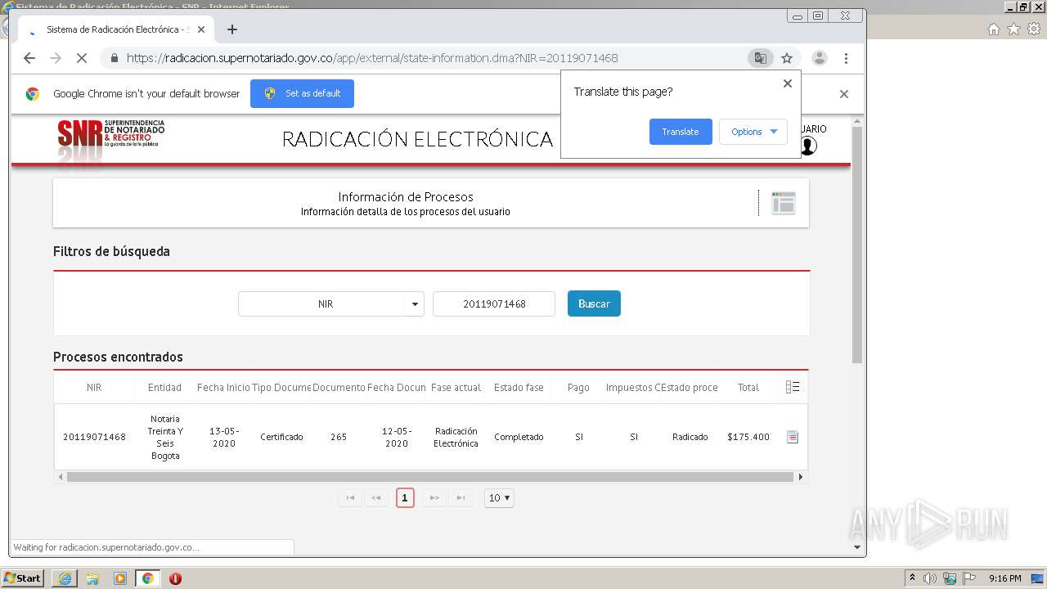
Task: Click the volume icon in system tray
Action: (930, 578)
